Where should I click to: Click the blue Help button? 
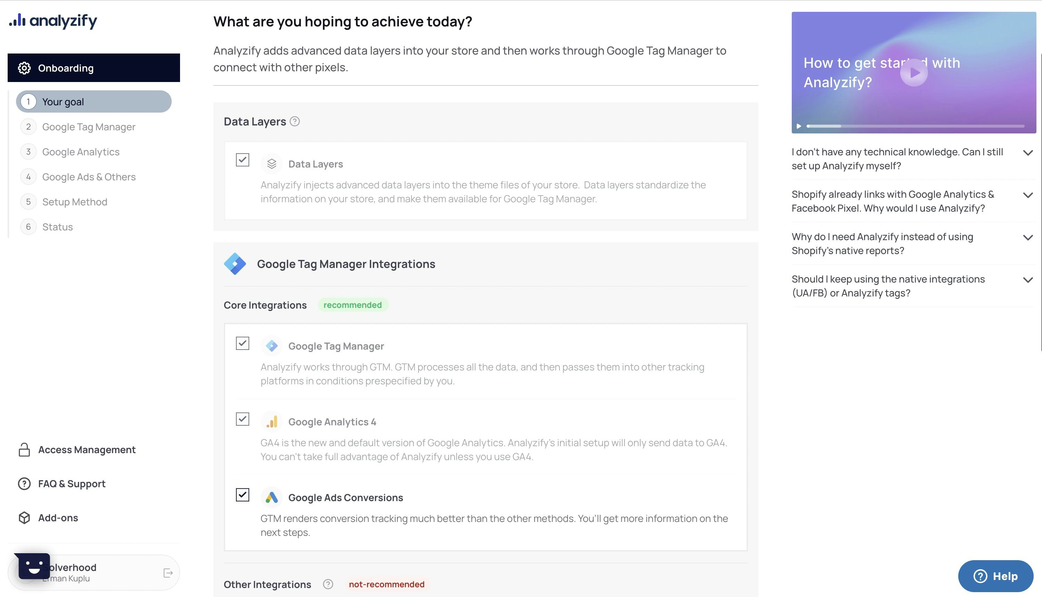pos(995,576)
